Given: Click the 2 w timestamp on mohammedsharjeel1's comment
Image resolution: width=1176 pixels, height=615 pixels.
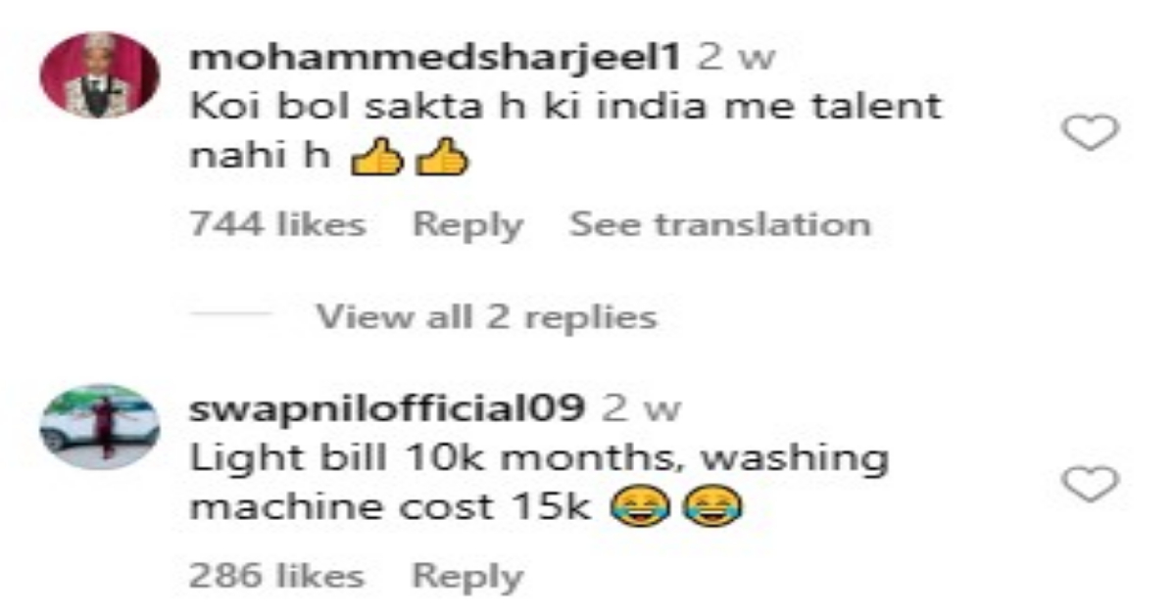Looking at the screenshot, I should (x=735, y=58).
